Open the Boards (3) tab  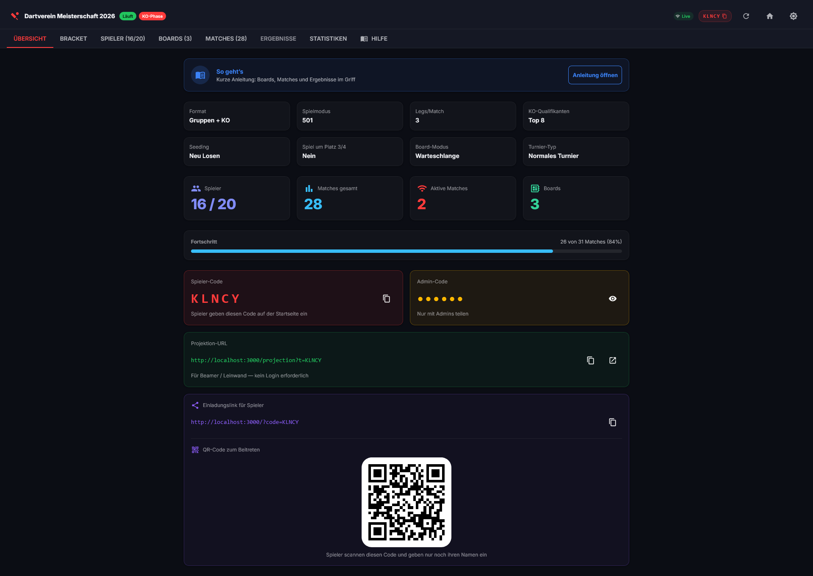[175, 39]
